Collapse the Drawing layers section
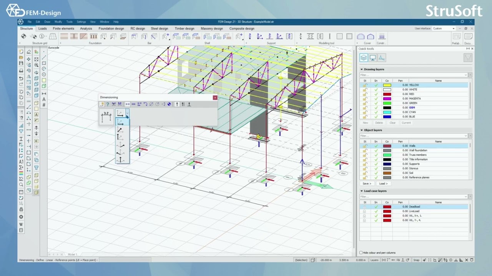 362,69
